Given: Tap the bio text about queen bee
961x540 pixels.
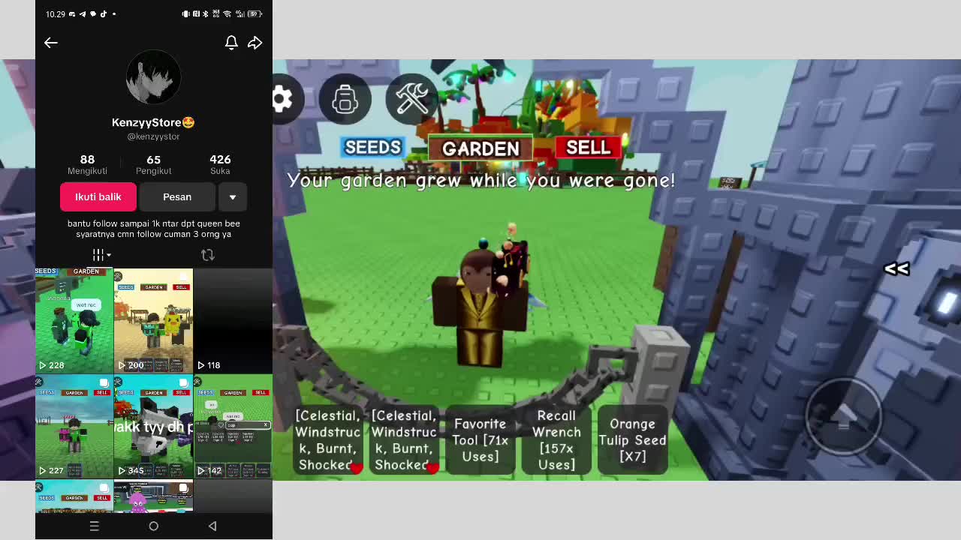Looking at the screenshot, I should (153, 229).
